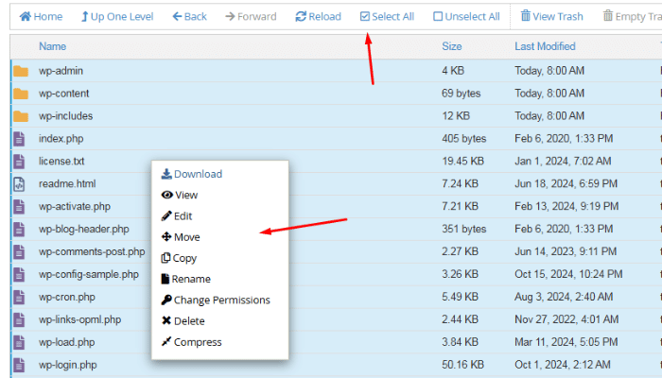662x378 pixels.
Task: Select the wp-activate.php file name
Action: tap(75, 207)
